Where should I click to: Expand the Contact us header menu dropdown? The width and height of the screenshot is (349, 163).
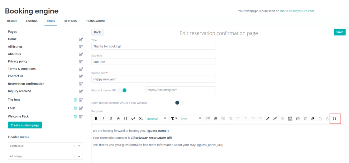79,146
